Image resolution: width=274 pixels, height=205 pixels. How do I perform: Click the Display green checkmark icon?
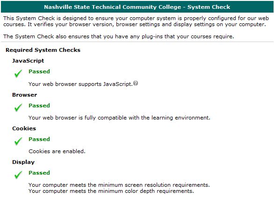point(18,175)
